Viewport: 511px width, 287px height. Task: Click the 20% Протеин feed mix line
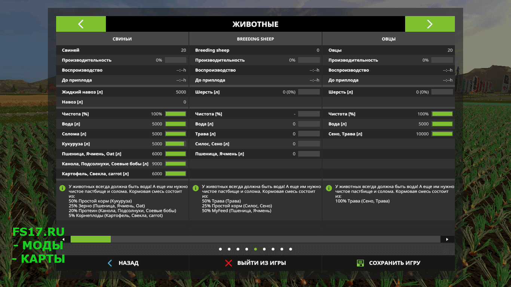pyautogui.click(x=122, y=211)
